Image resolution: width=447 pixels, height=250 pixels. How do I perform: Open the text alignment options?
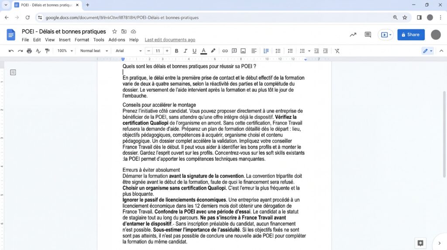coord(254,51)
